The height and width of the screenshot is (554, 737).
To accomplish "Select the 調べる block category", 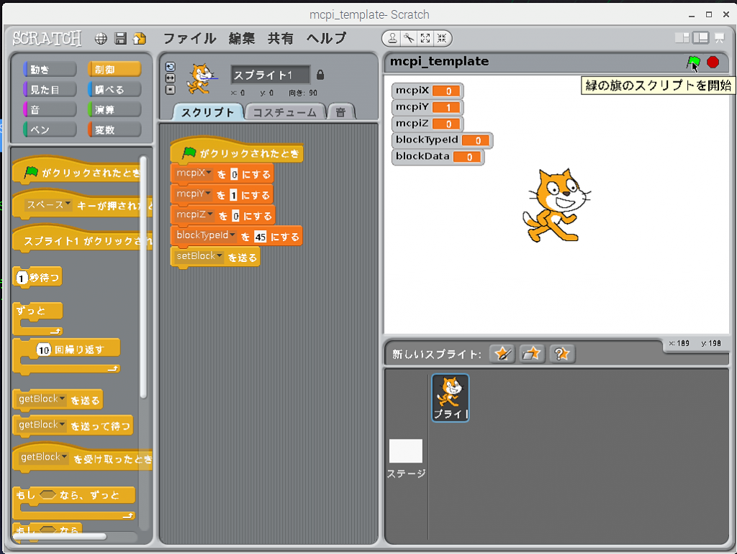I will pyautogui.click(x=114, y=89).
